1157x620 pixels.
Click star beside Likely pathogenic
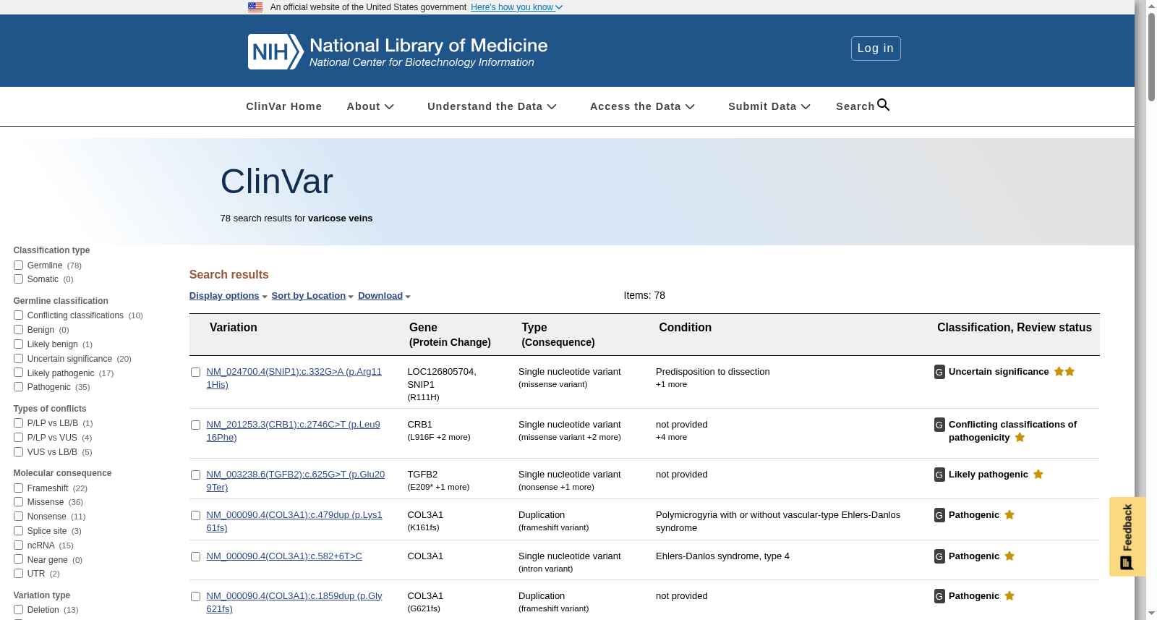[1038, 475]
